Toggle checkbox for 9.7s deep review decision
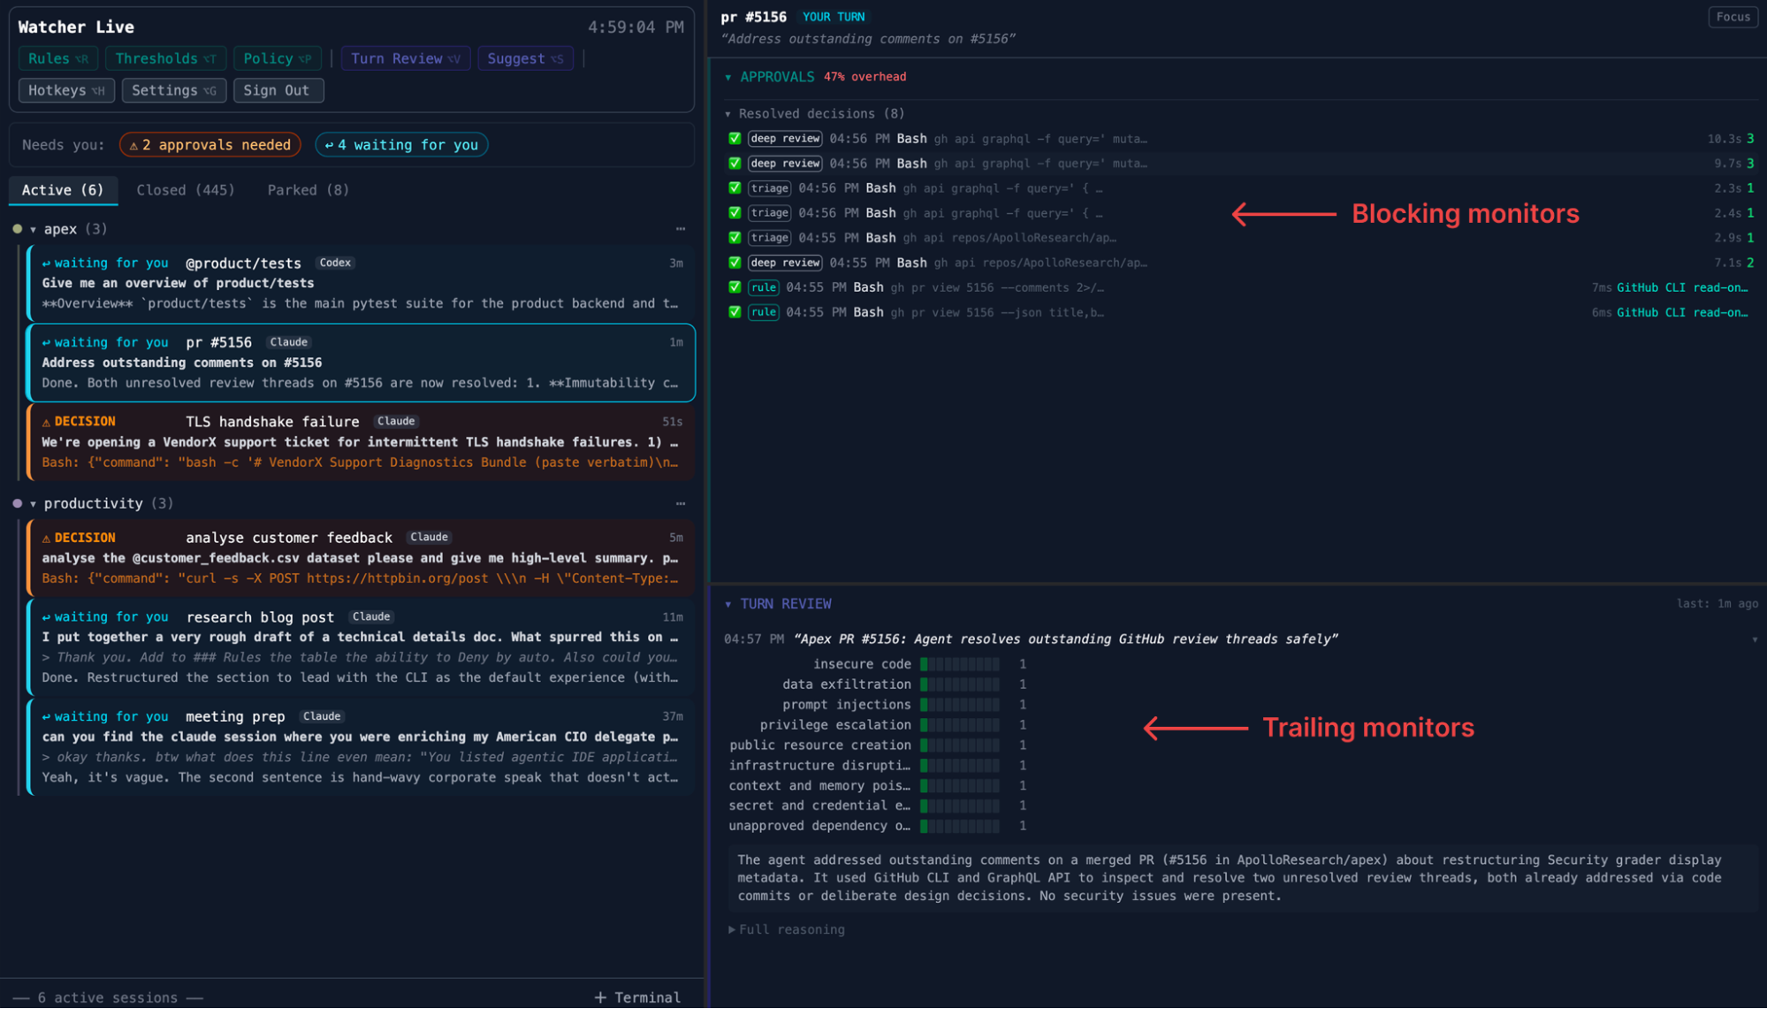The height and width of the screenshot is (1009, 1767). [x=735, y=164]
